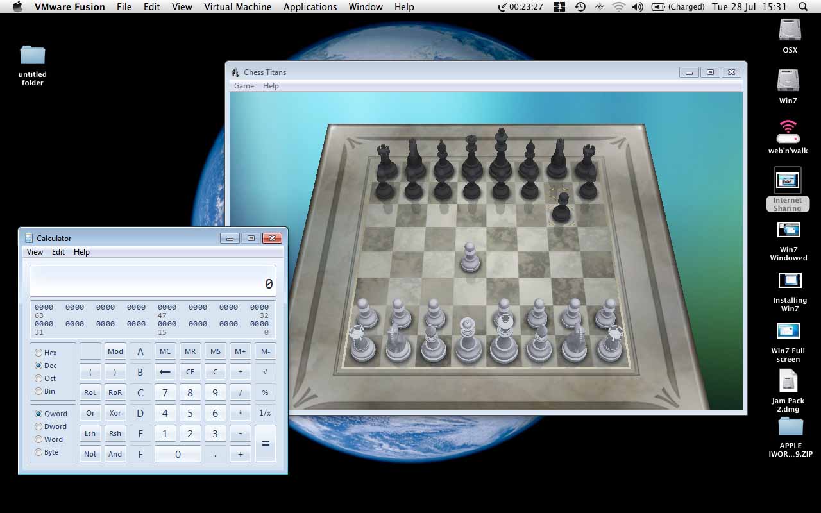
Task: Expand the Virtual Machine menu
Action: [x=237, y=7]
